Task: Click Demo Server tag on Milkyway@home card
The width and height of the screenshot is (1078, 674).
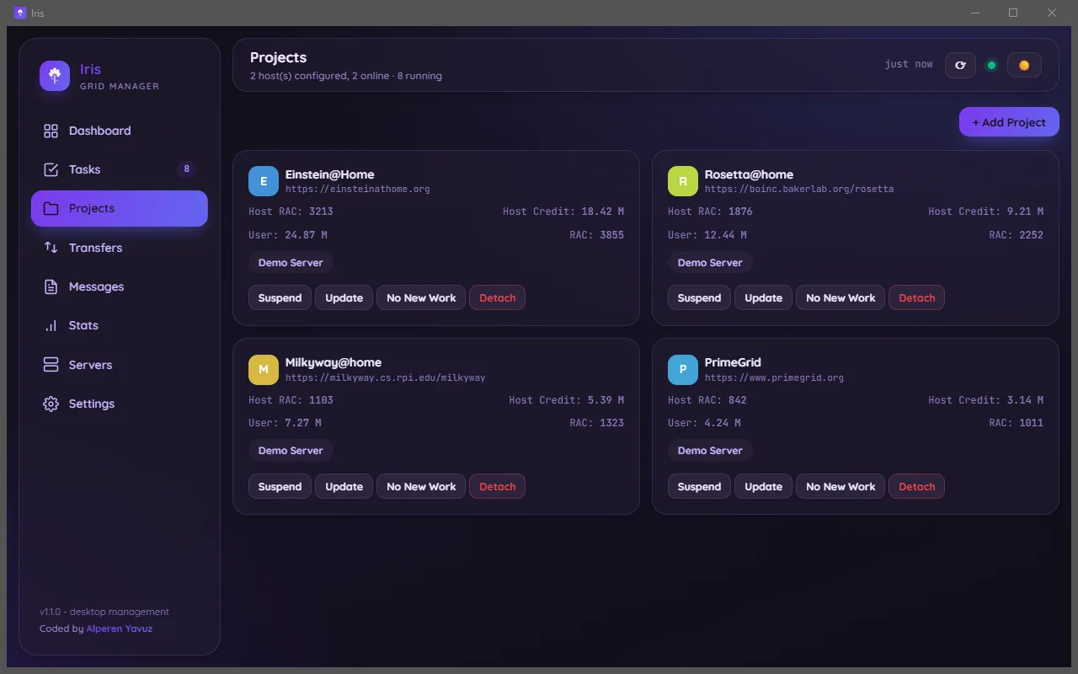Action: [291, 450]
